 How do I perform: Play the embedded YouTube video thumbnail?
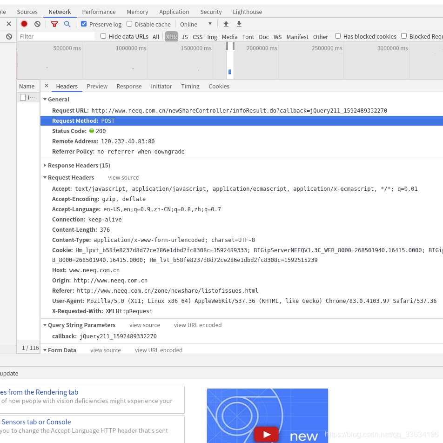point(266,434)
